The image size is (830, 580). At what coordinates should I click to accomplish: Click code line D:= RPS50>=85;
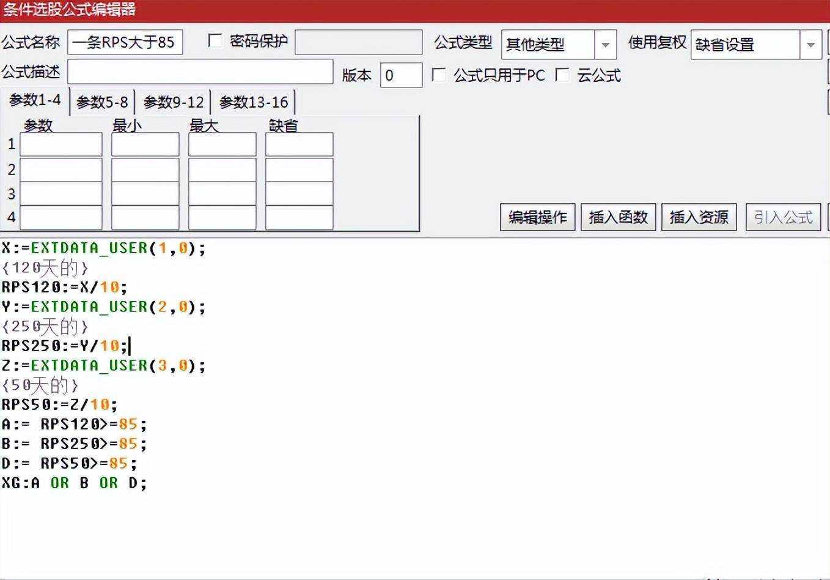(69, 463)
